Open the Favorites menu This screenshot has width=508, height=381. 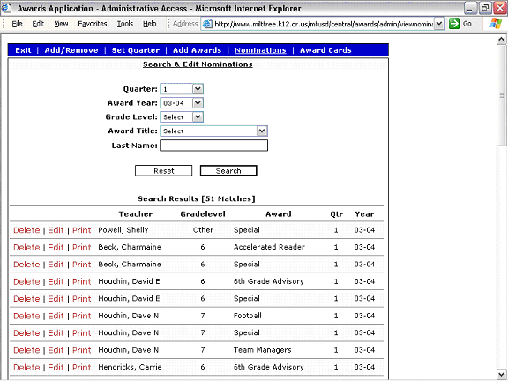pyautogui.click(x=93, y=24)
